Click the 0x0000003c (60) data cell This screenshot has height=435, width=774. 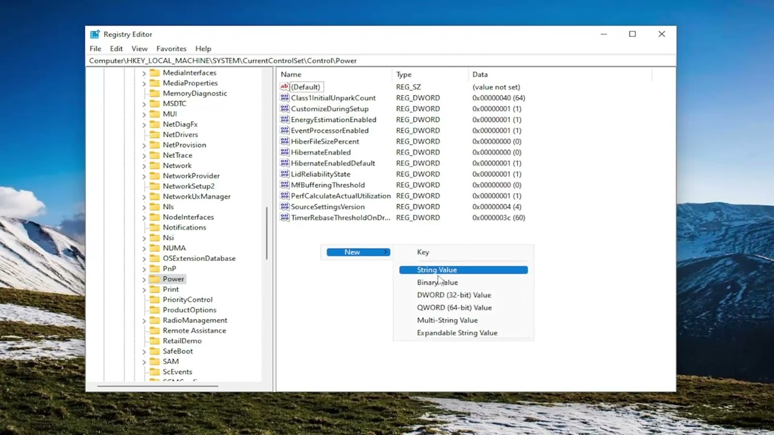click(x=498, y=217)
